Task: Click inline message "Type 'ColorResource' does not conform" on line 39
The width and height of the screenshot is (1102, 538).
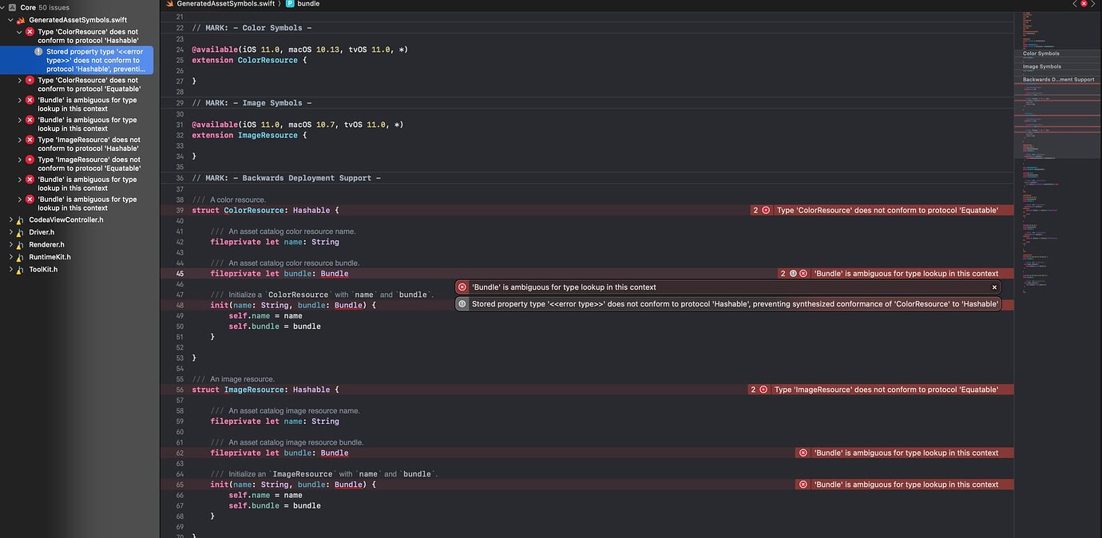Action: 887,210
